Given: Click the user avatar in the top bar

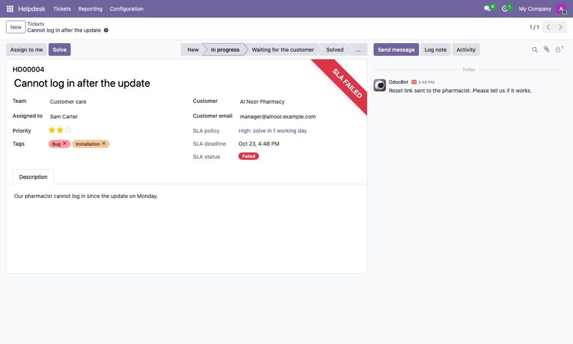Looking at the screenshot, I should point(561,9).
